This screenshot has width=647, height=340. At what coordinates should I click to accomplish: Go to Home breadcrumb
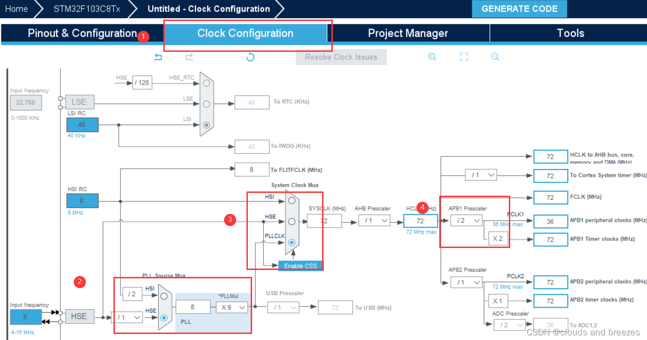click(x=16, y=9)
